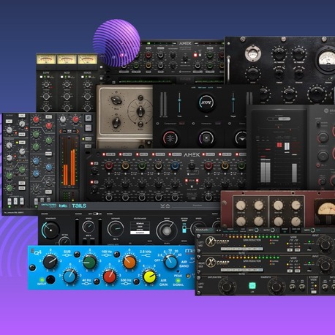
Task: Toggle the soft switch in BT Tails header row
Action: [x=97, y=214]
